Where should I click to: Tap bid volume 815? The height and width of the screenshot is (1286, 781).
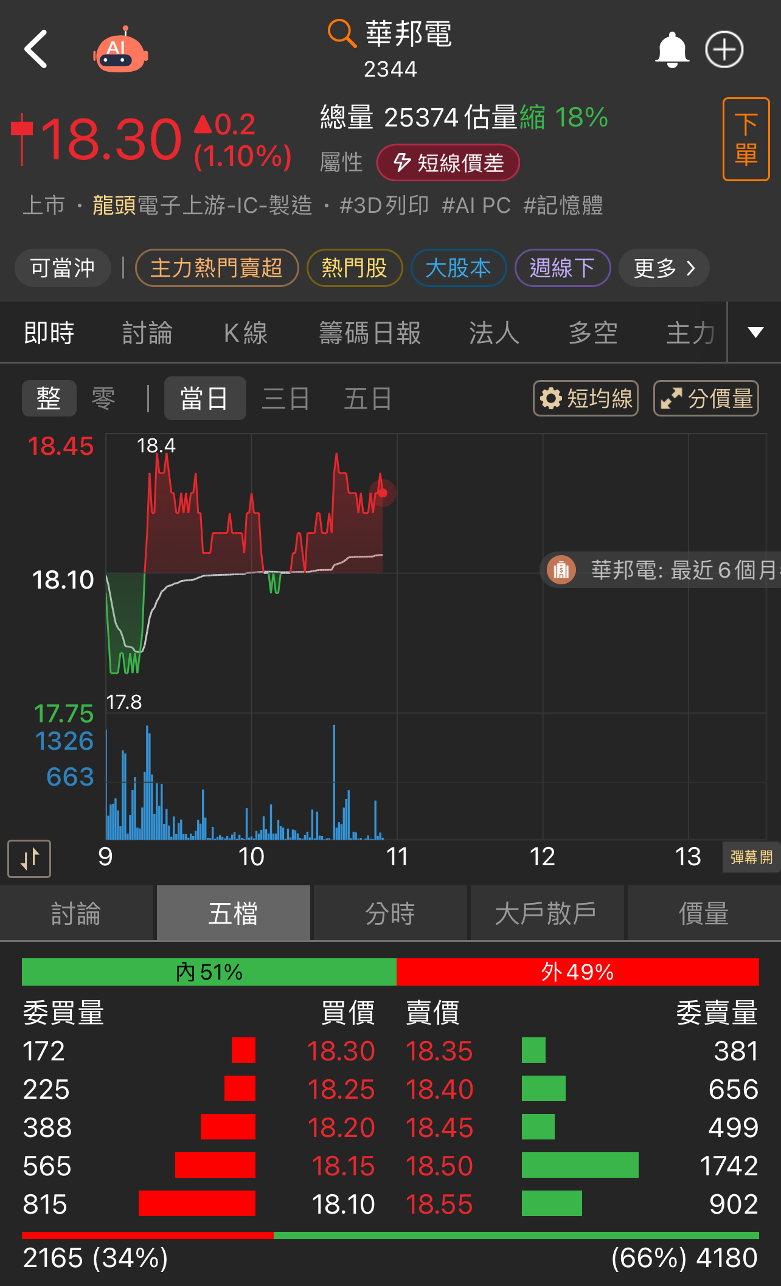point(45,1204)
